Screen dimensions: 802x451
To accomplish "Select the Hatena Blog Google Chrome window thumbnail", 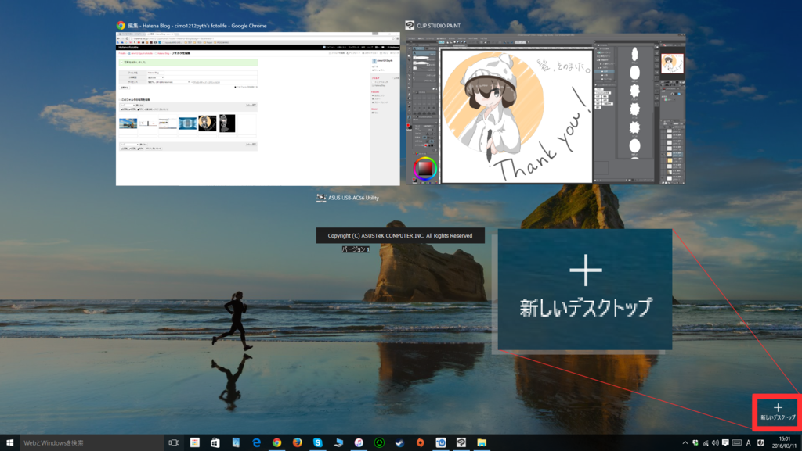I will tap(258, 109).
